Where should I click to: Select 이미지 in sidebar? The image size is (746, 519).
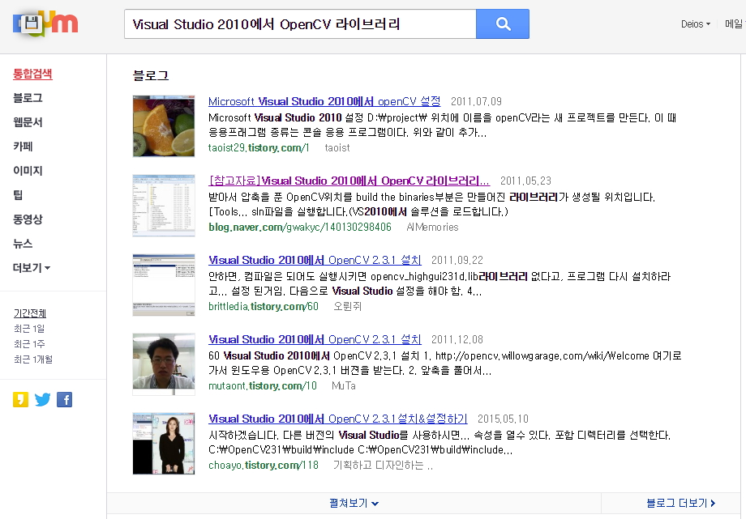28,171
